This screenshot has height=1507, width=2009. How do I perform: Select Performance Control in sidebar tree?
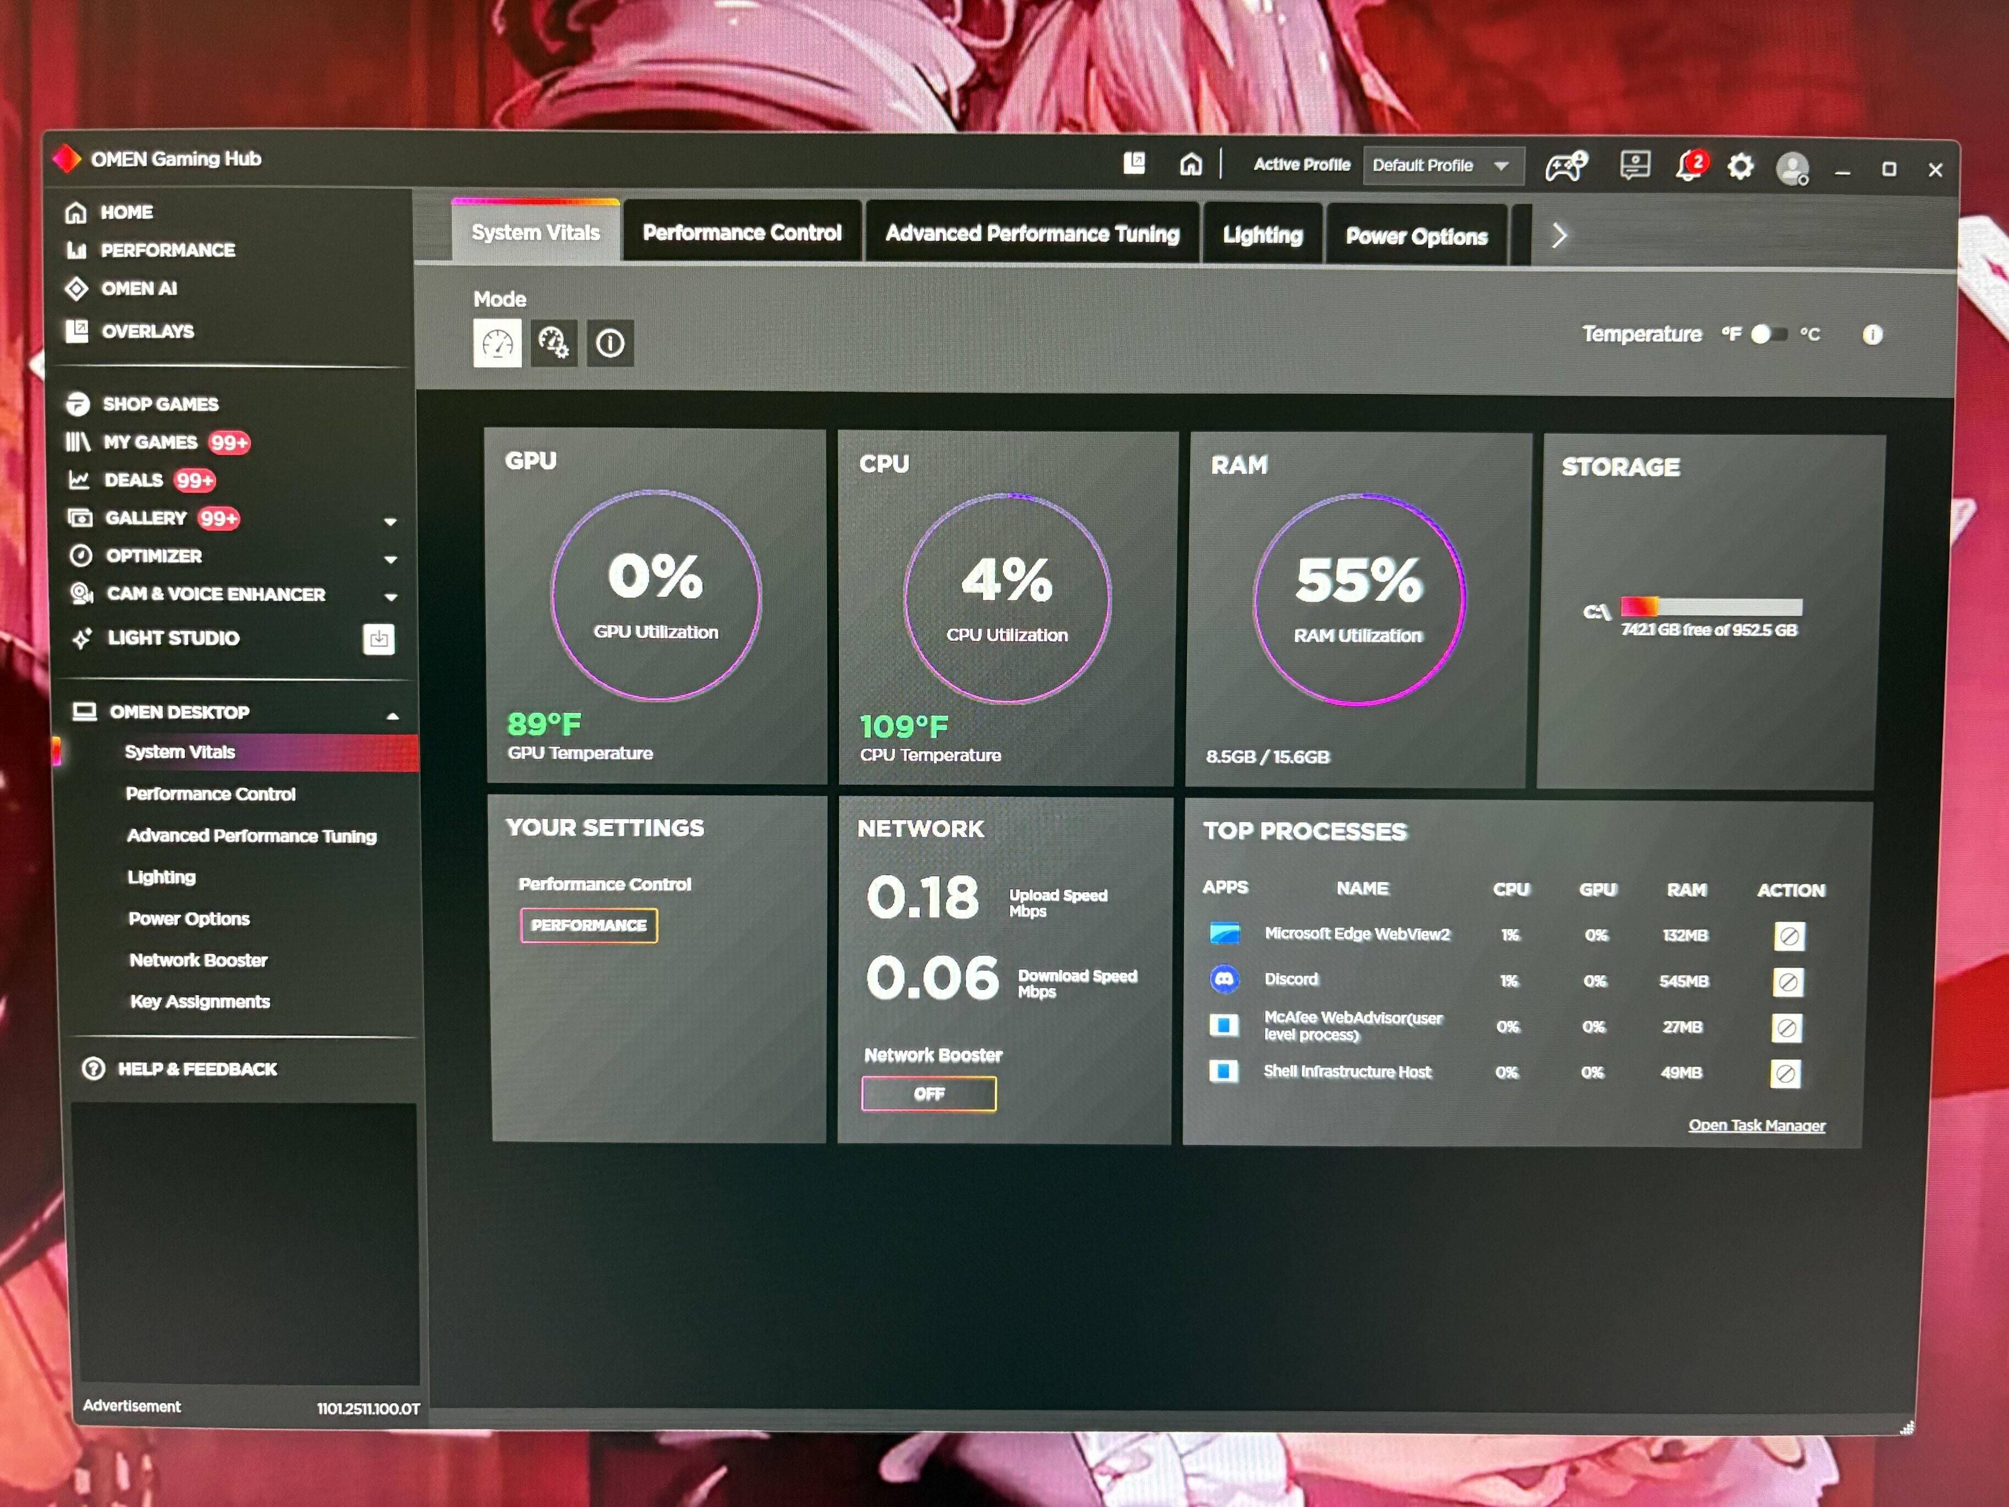point(211,794)
